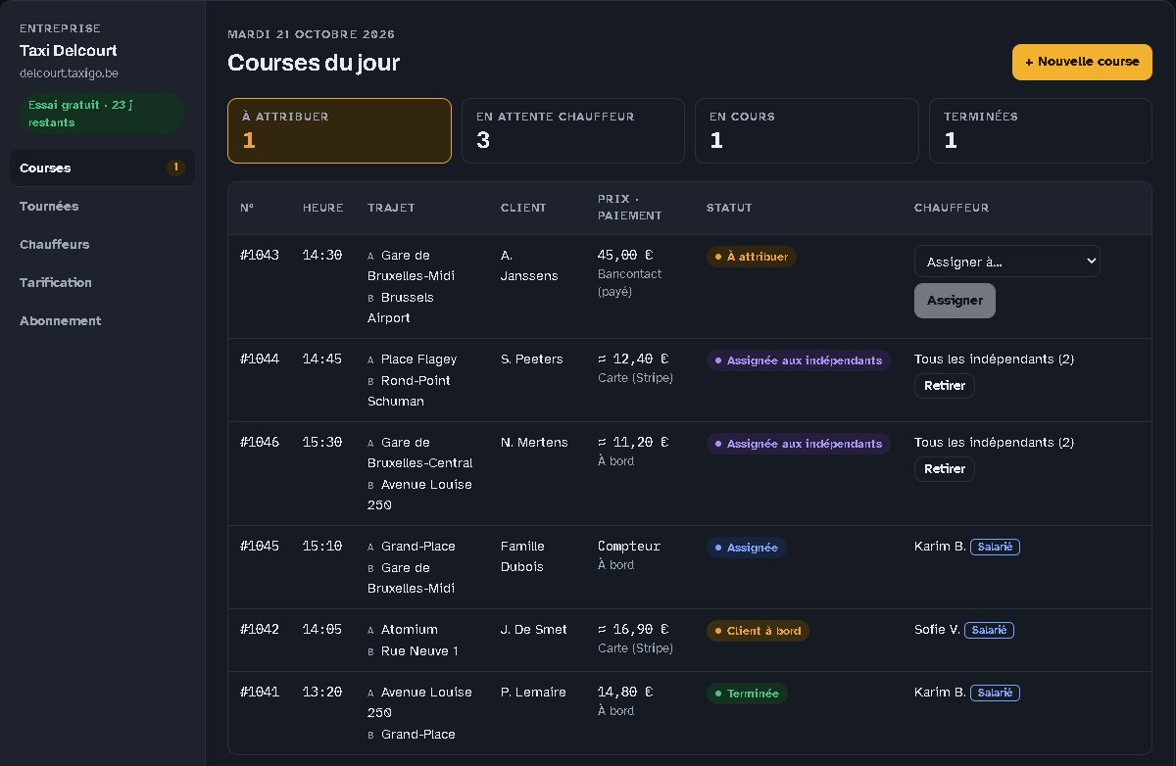Click client name "S. Peeters"

[532, 359]
